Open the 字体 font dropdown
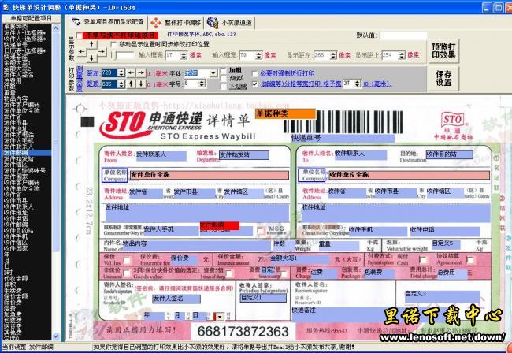 (213, 73)
